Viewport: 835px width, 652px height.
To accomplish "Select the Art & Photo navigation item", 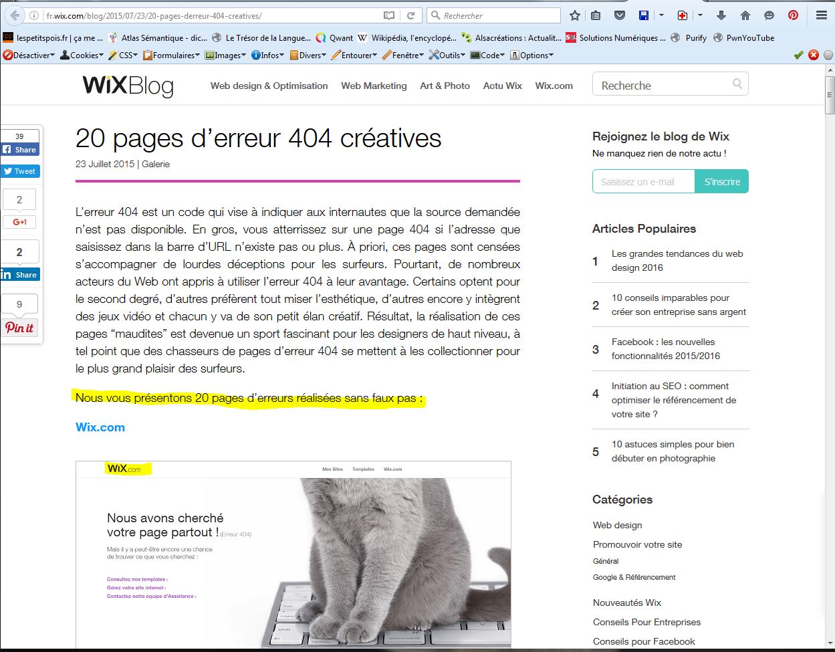I will point(445,86).
